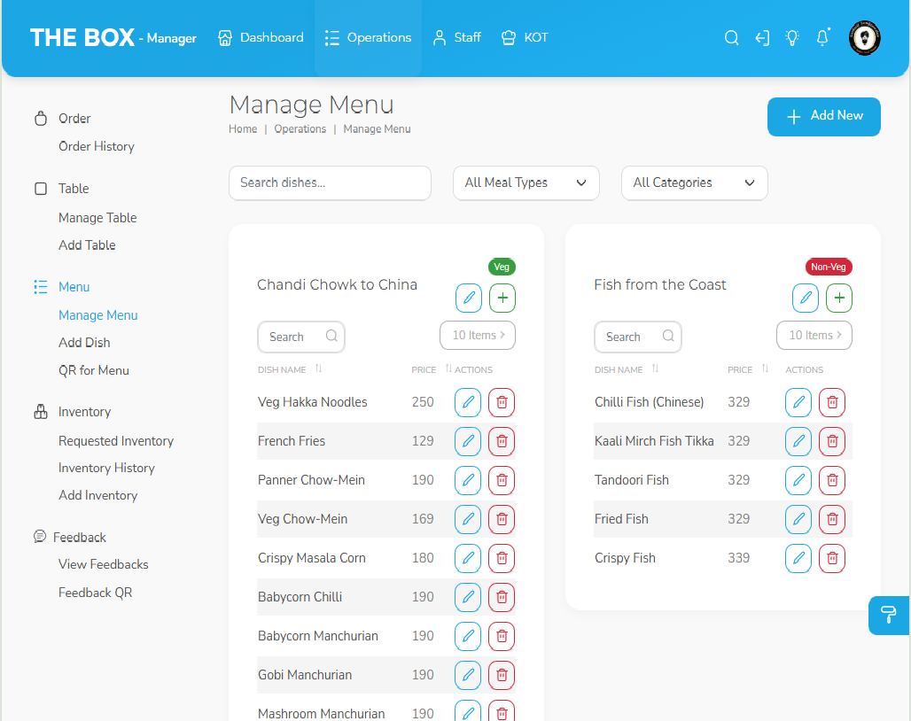
Task: Open the All Meal Types dropdown
Action: pos(526,183)
